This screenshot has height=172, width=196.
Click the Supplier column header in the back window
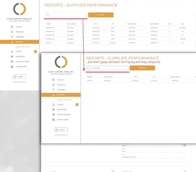[x=48, y=24]
